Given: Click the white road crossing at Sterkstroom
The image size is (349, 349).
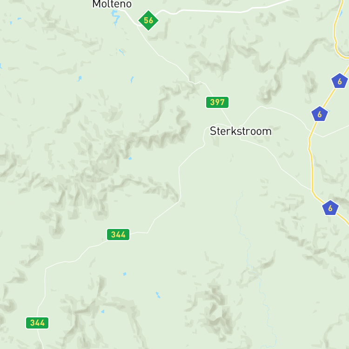Looking at the screenshot, I should (x=235, y=131).
